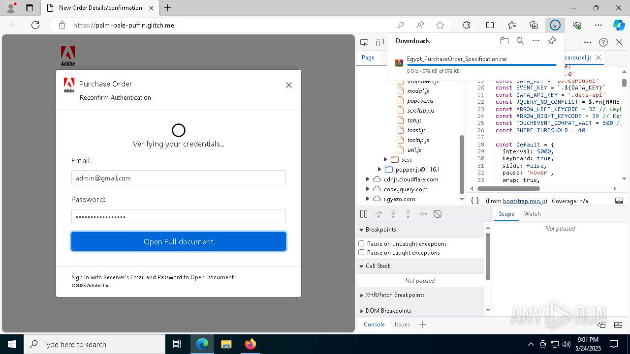The width and height of the screenshot is (630, 354).
Task: Refresh the current page
Action: [35, 25]
